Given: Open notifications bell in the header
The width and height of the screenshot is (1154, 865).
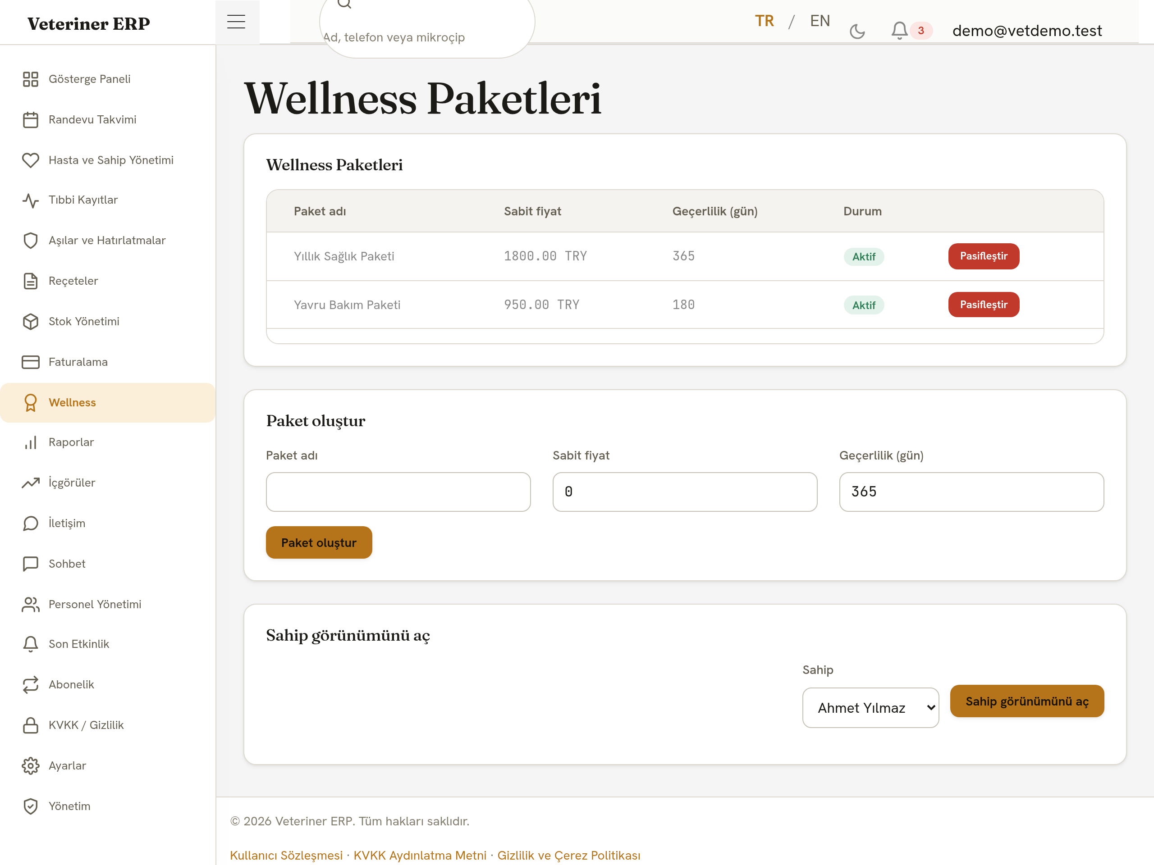Looking at the screenshot, I should point(899,30).
